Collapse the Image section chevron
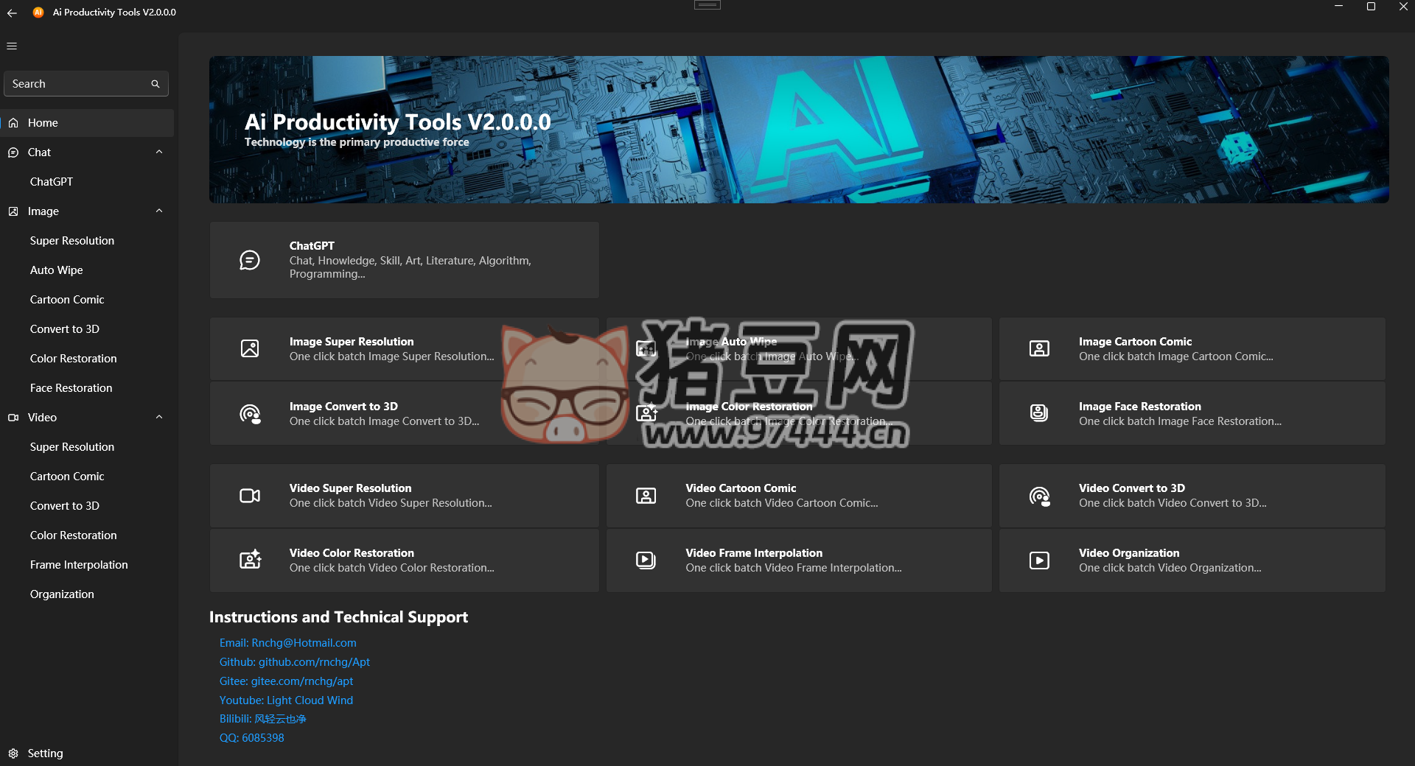This screenshot has width=1415, height=766. (159, 211)
